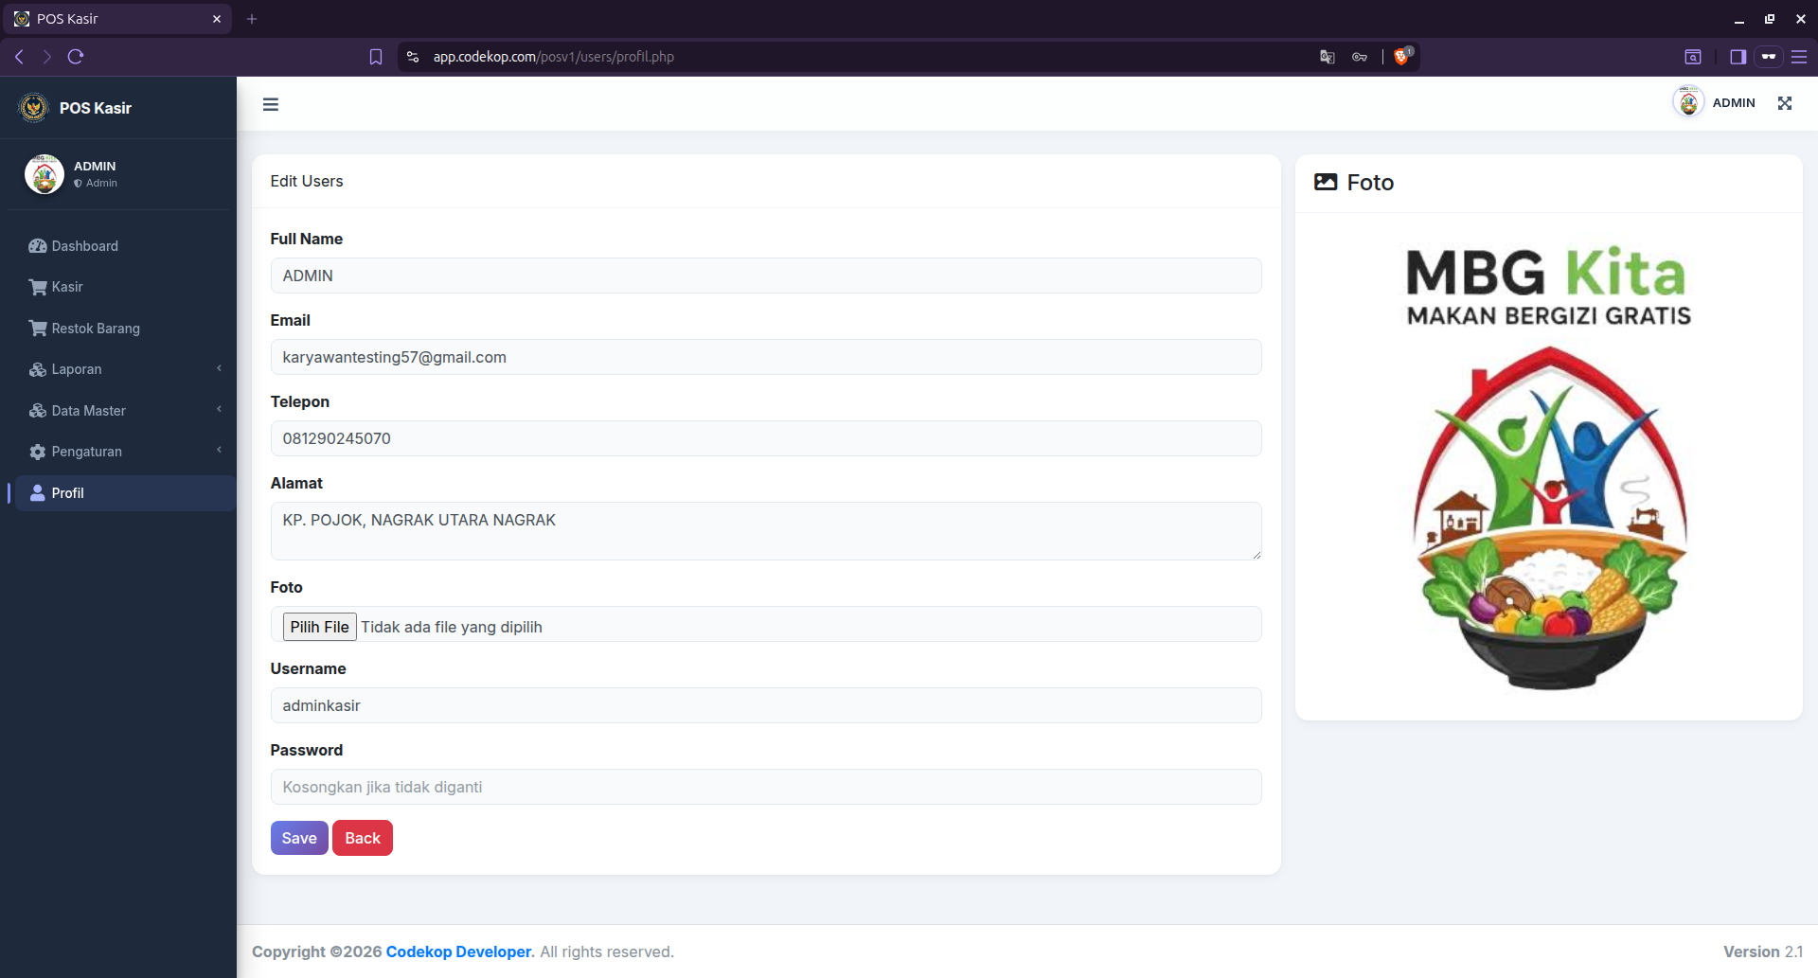
Task: Click the site settings icon before URL
Action: click(413, 57)
